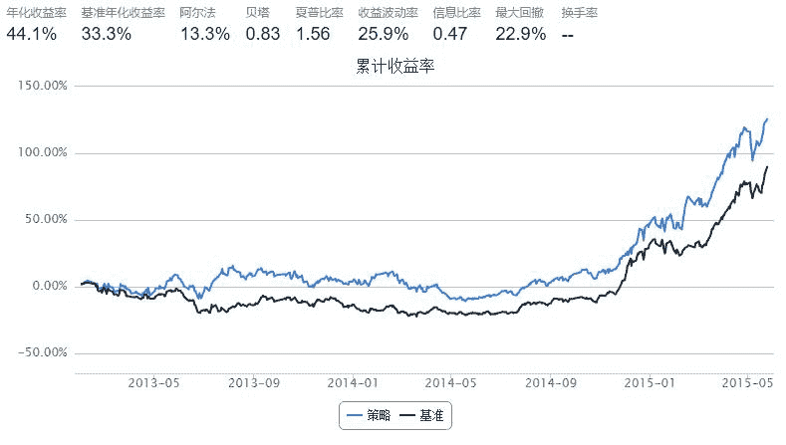Image resolution: width=786 pixels, height=445 pixels.
Task: Click the 44.1% annualized return value
Action: pos(32,34)
